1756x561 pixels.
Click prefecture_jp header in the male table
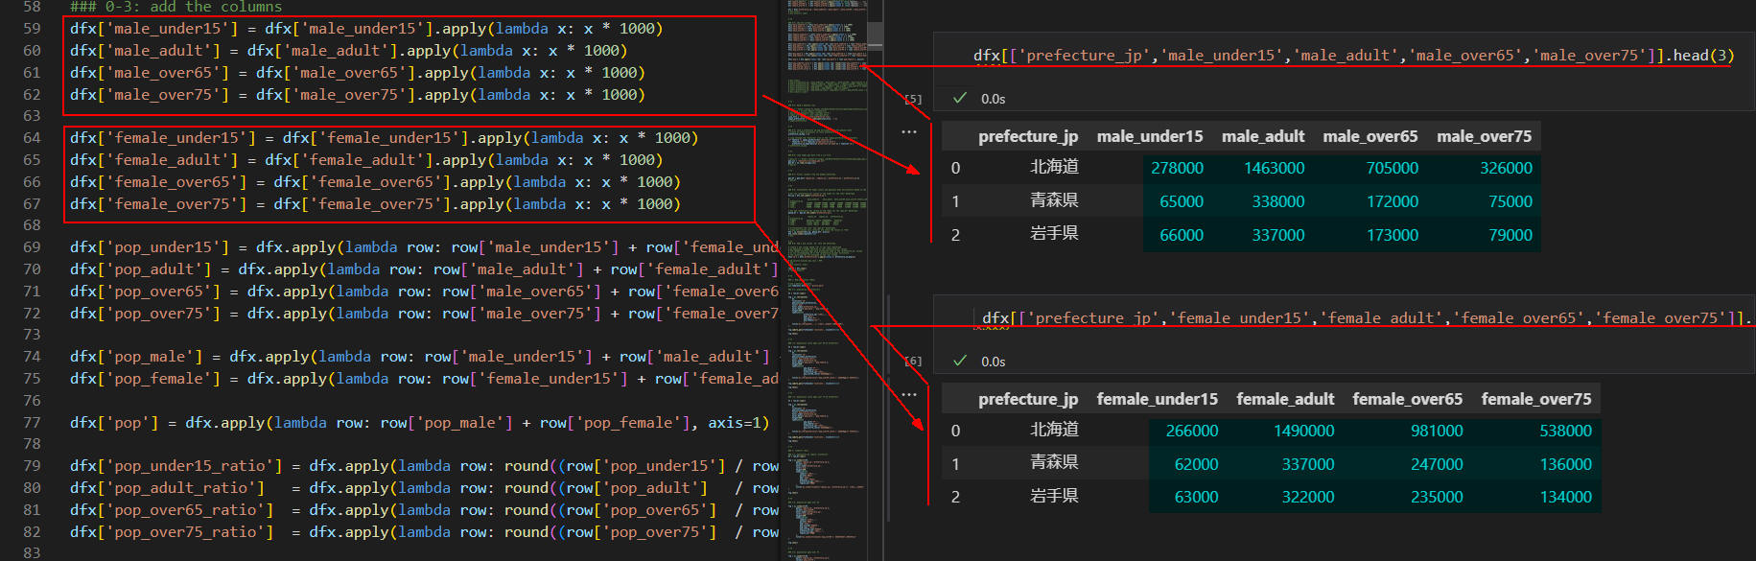pos(1028,137)
